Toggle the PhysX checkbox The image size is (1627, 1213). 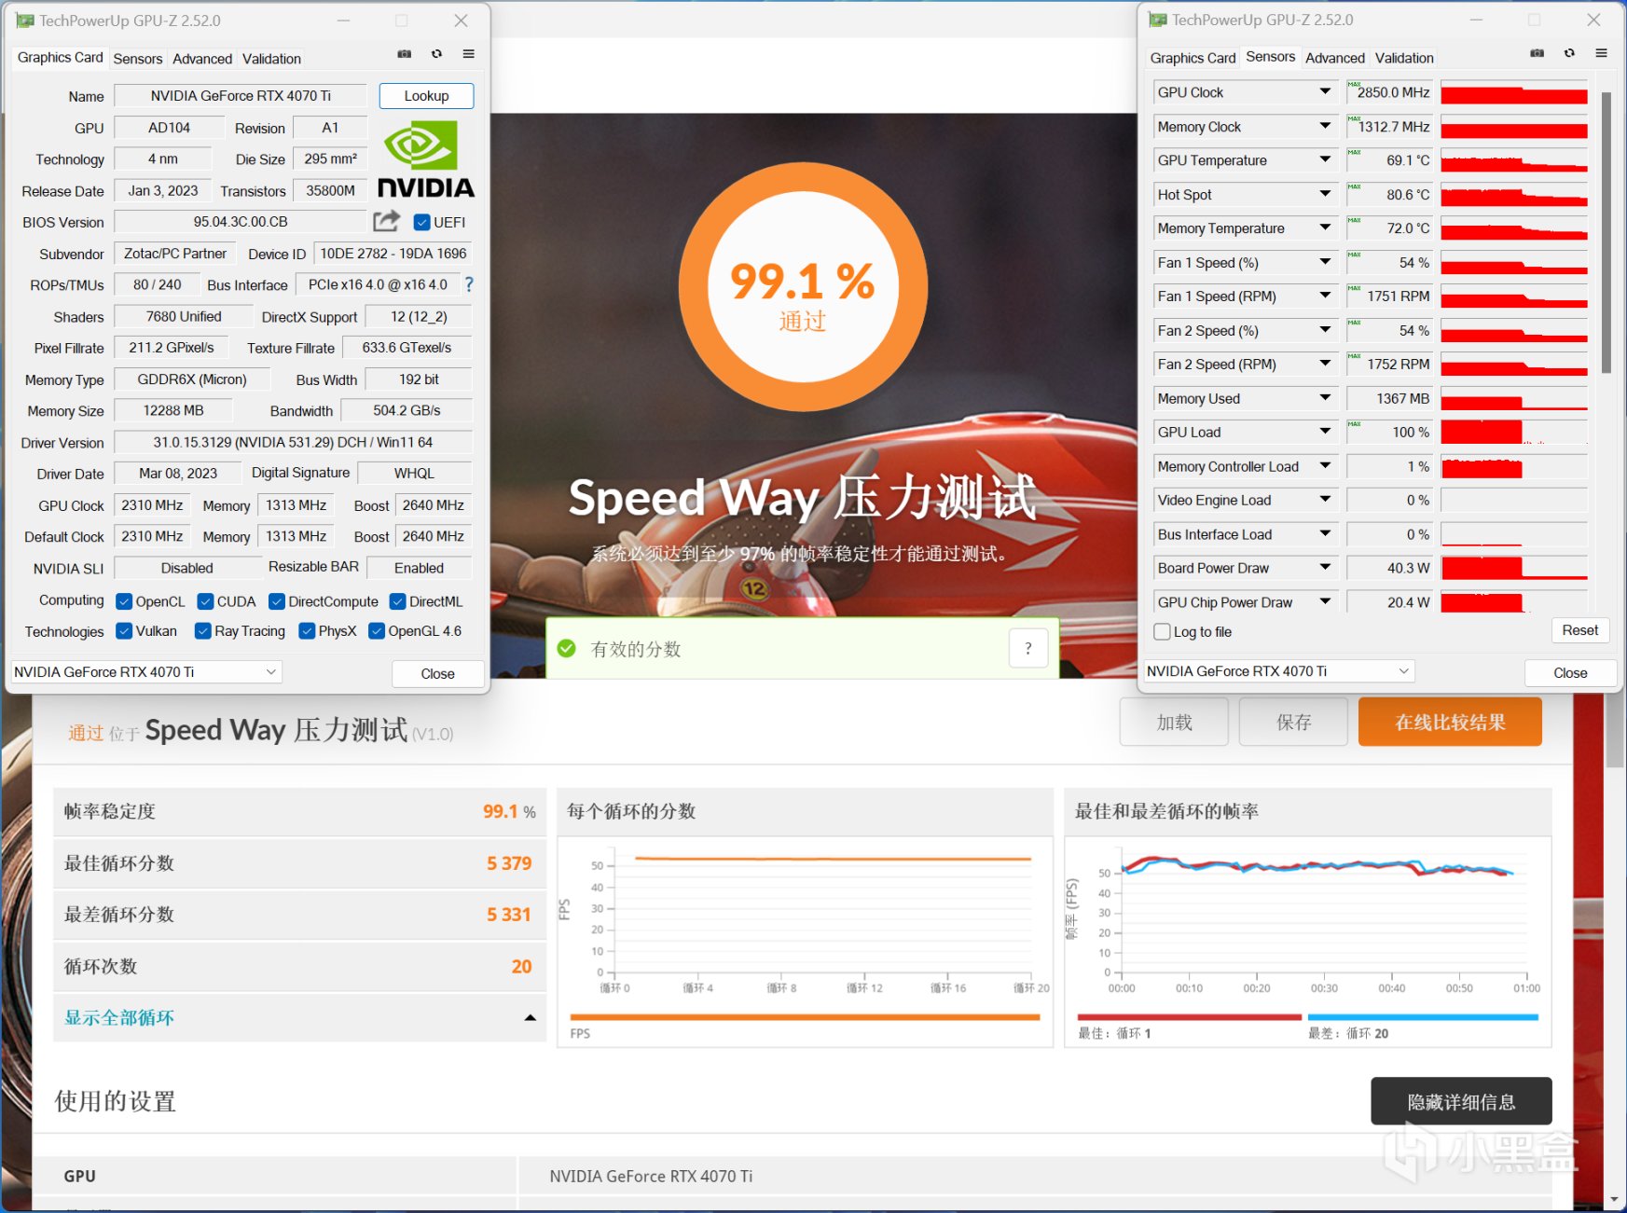point(307,631)
